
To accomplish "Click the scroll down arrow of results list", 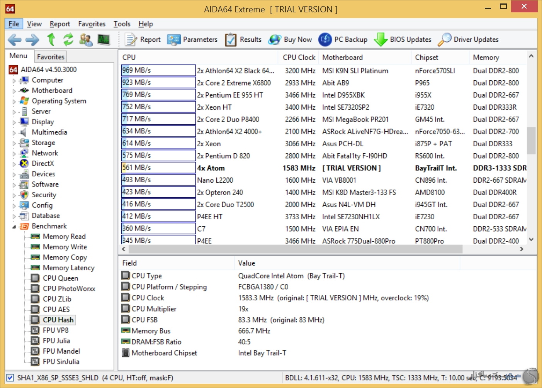I will 531,239.
